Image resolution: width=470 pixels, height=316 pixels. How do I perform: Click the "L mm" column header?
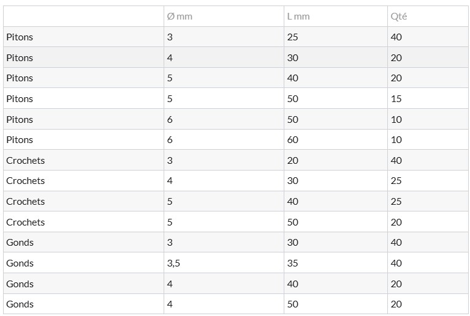coord(298,17)
